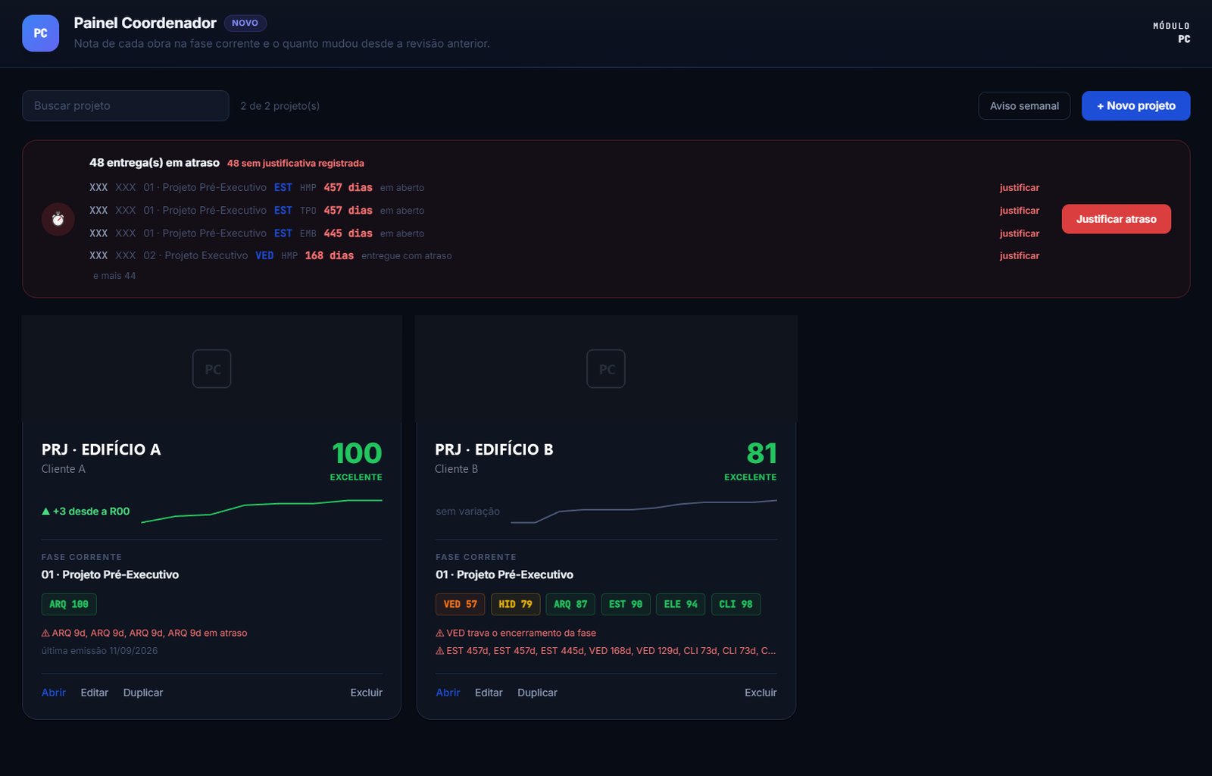Click the red Justificar atraso button
Image resolution: width=1212 pixels, height=776 pixels.
tap(1116, 219)
